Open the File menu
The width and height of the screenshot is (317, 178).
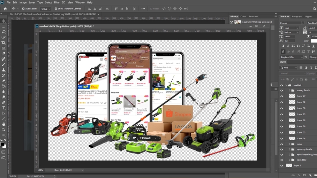click(x=8, y=2)
